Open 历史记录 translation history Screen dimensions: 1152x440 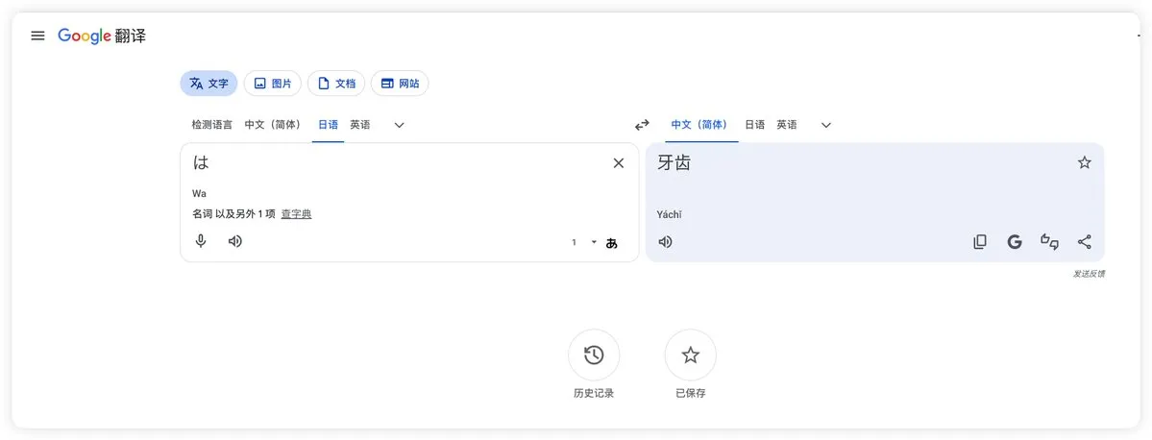pyautogui.click(x=594, y=355)
